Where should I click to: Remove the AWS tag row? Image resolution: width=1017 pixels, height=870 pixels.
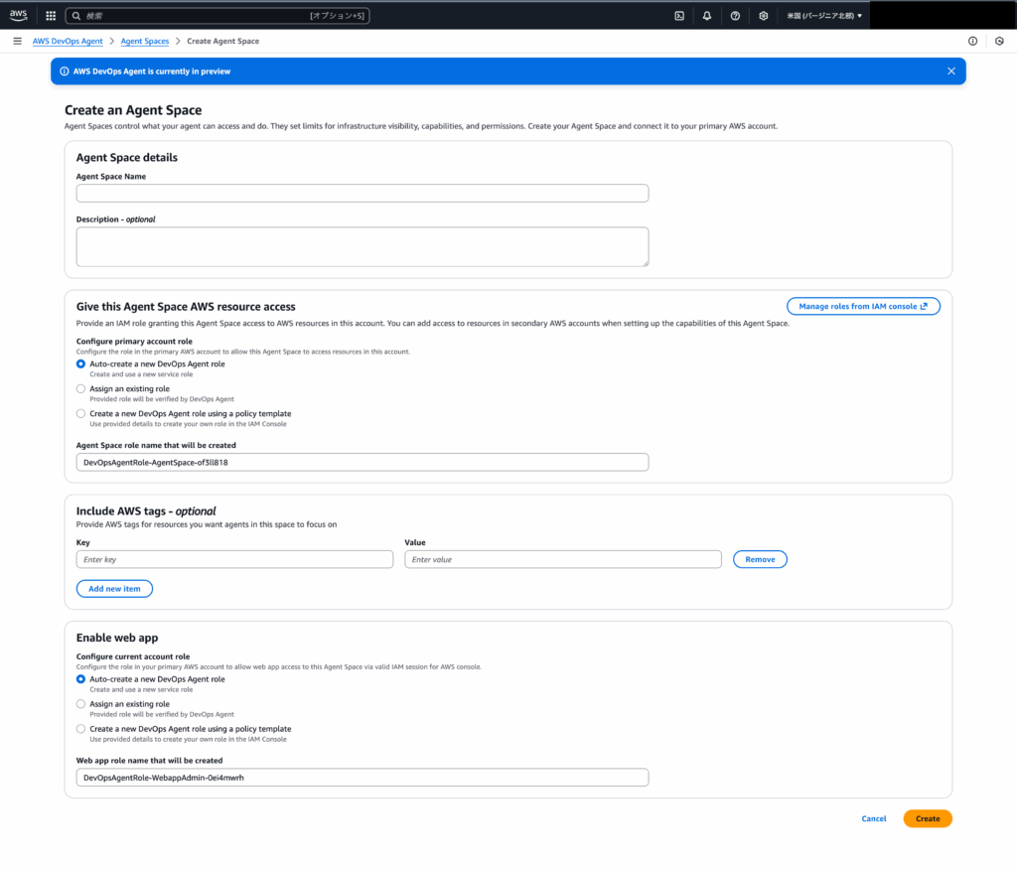[760, 559]
